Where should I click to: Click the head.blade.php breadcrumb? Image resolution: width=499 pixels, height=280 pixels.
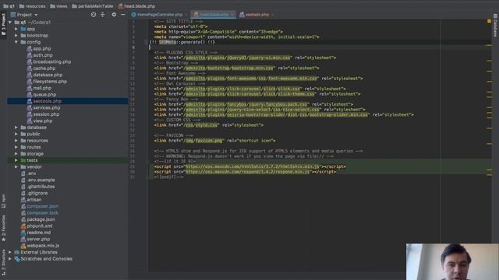tap(136, 6)
